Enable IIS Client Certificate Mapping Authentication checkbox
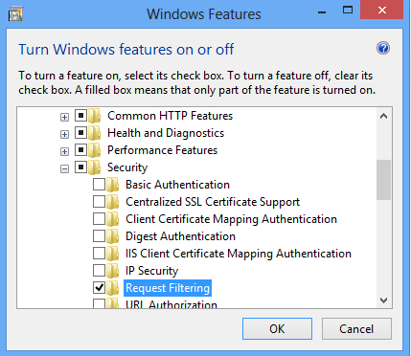This screenshot has width=411, height=356. point(99,254)
